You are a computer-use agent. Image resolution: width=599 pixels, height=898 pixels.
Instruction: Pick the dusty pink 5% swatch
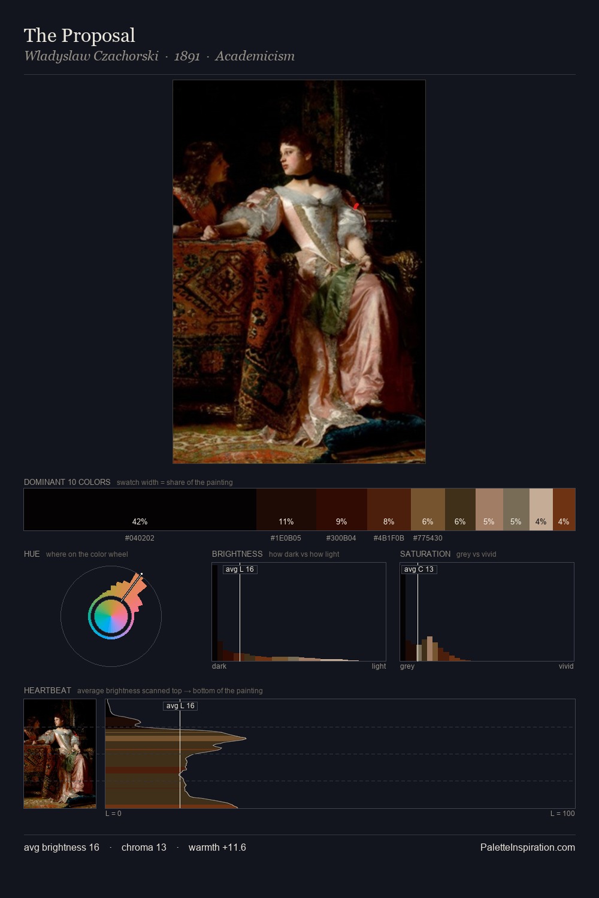489,509
